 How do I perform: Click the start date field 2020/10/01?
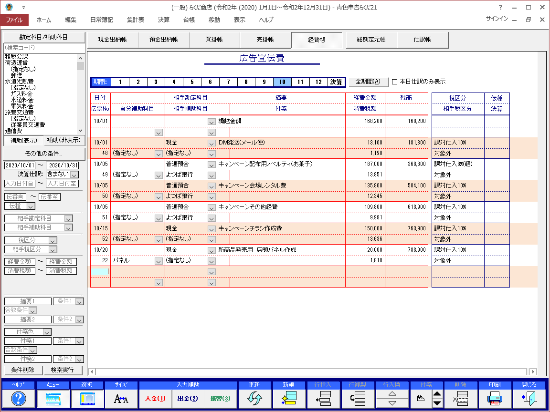point(20,165)
